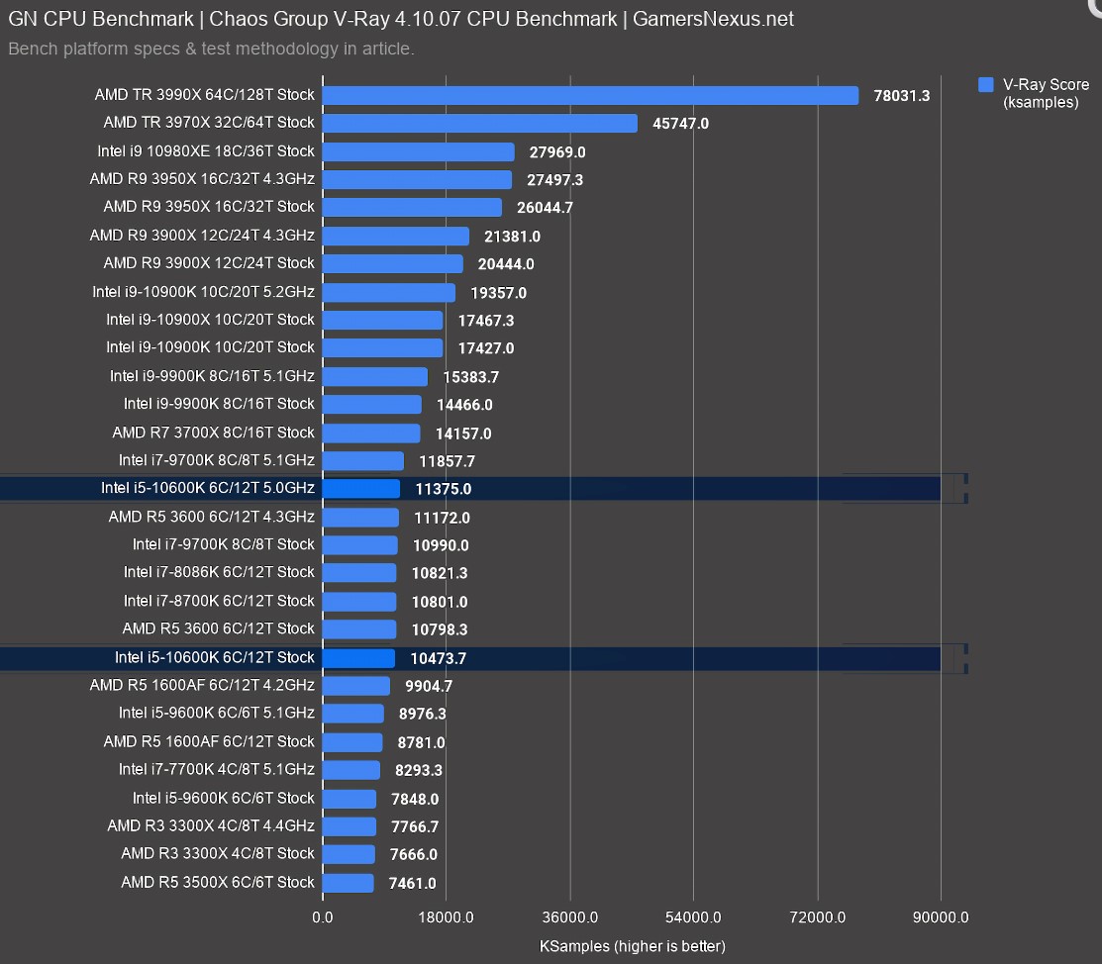Click the V-Ray Score legend color swatch
1102x964 pixels.
(x=985, y=85)
